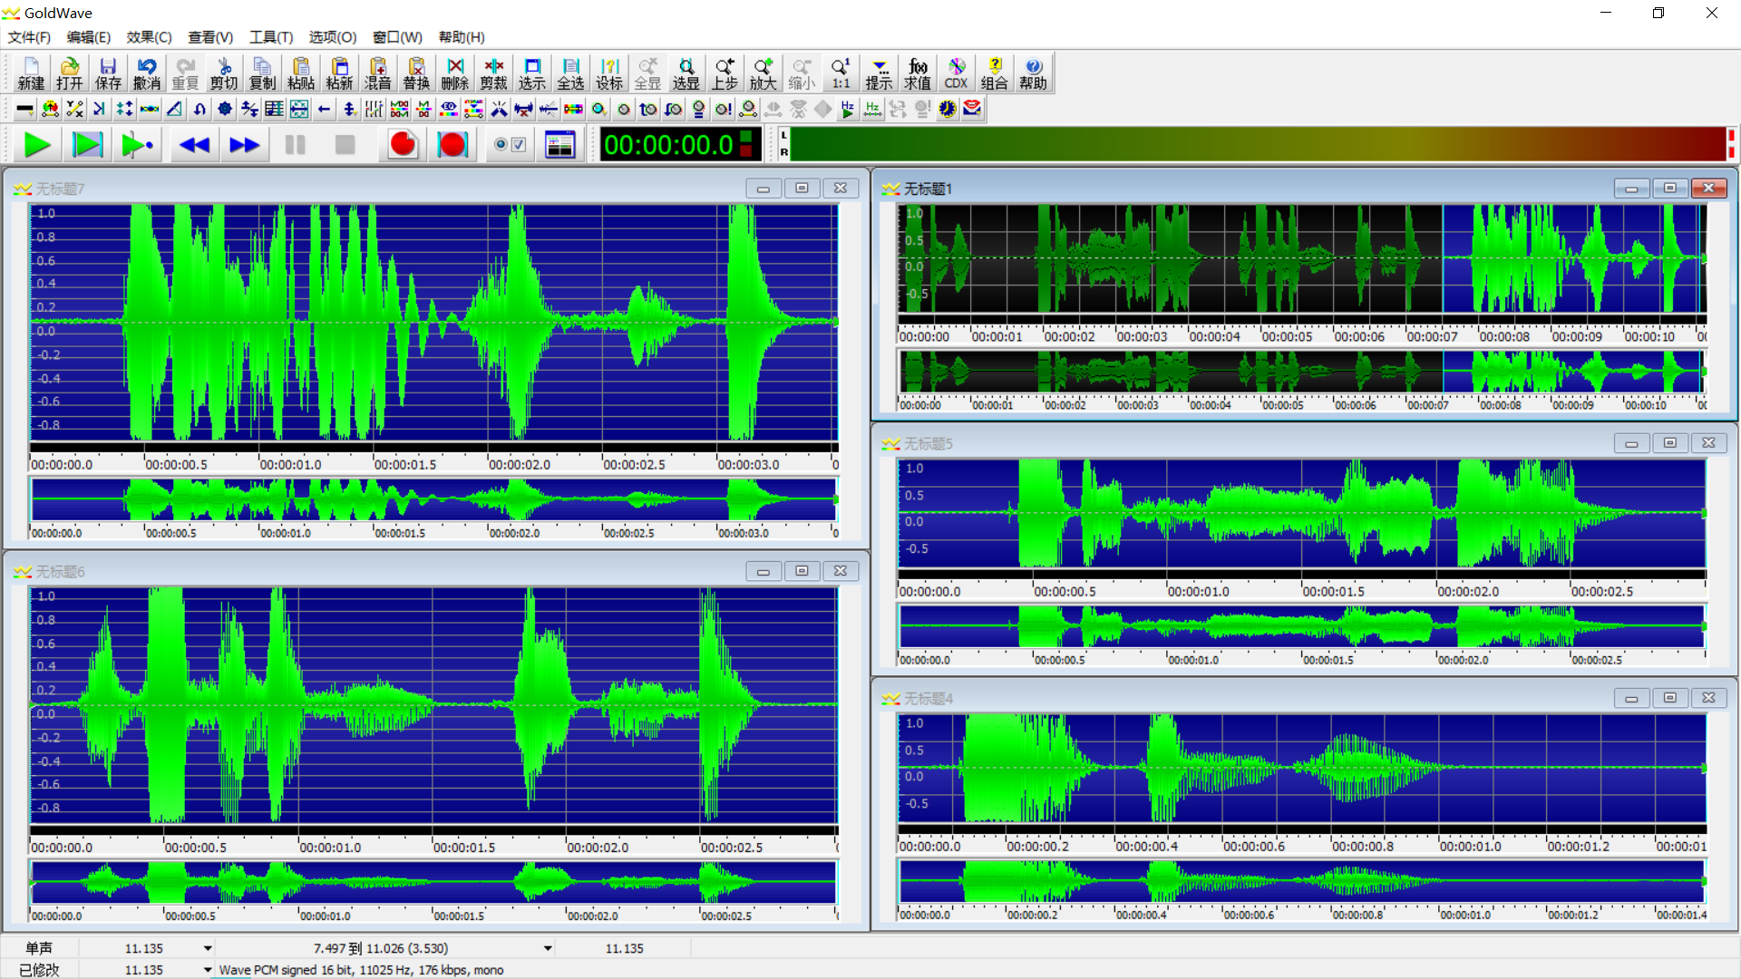Select all with the 全选 icon
The width and height of the screenshot is (1741, 979).
coord(570,73)
